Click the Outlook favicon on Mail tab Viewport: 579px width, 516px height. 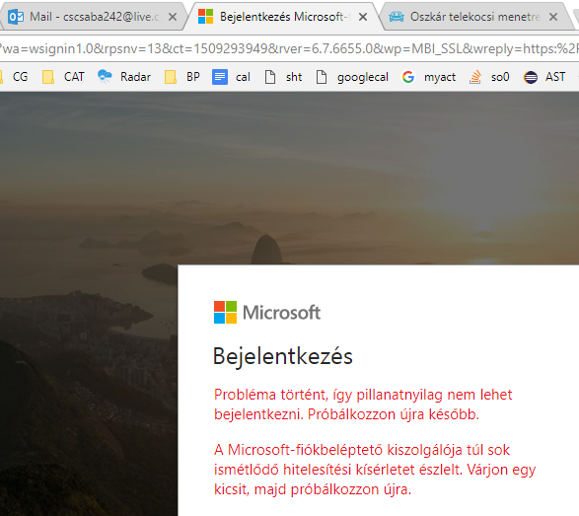click(x=16, y=17)
